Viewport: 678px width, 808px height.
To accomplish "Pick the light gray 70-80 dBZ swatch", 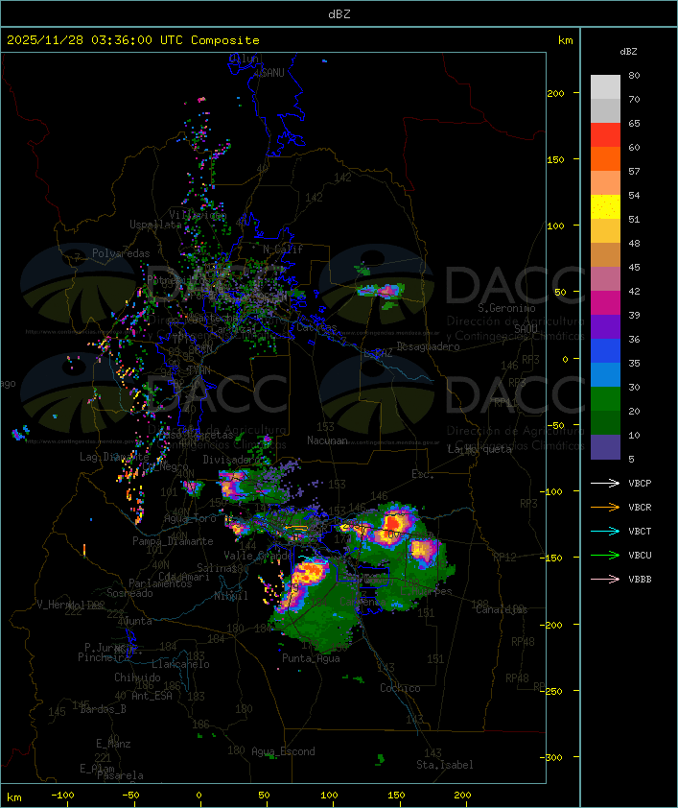I will (605, 87).
